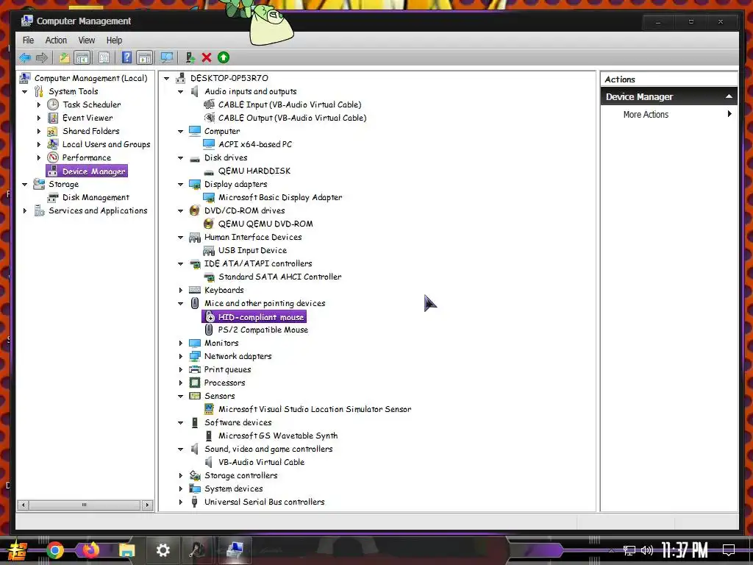Click the Properties toolbar icon
This screenshot has height=565, width=753.
(104, 58)
